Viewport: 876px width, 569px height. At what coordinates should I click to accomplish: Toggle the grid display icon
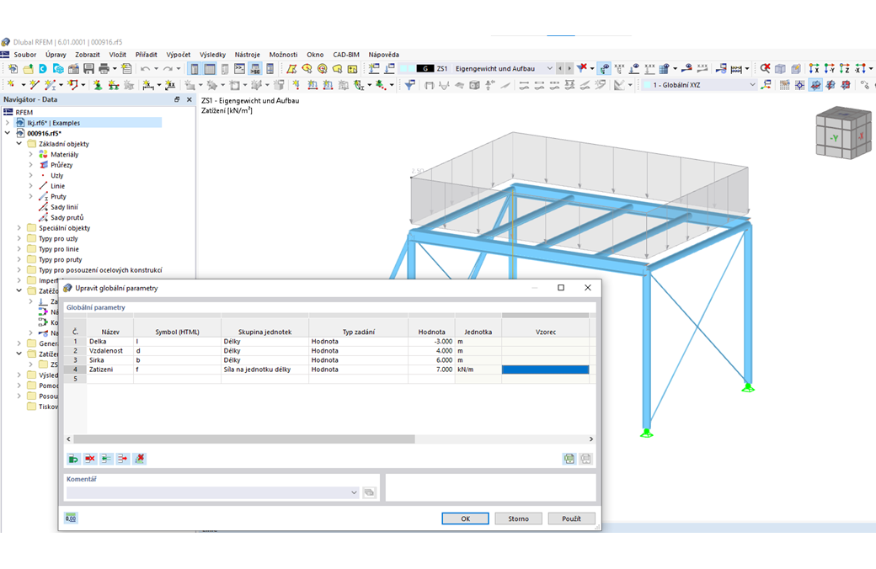(x=784, y=85)
